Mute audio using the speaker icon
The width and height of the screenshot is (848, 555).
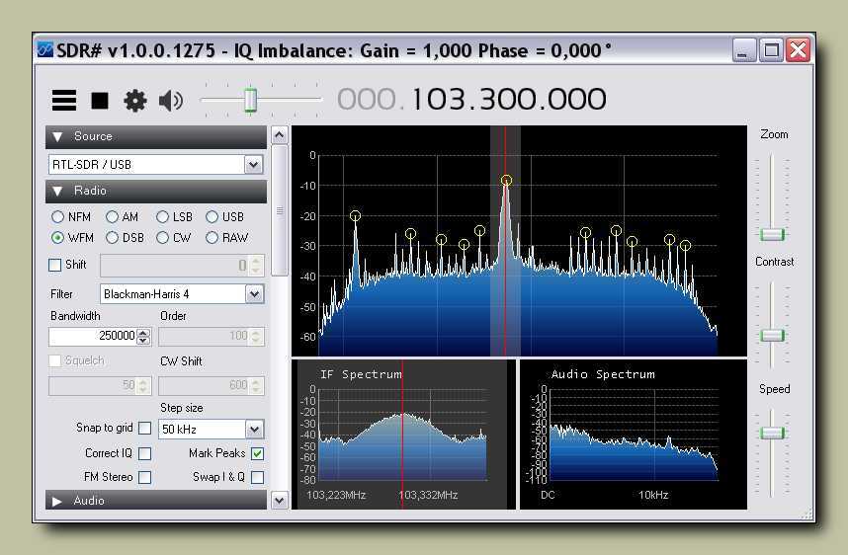point(171,101)
